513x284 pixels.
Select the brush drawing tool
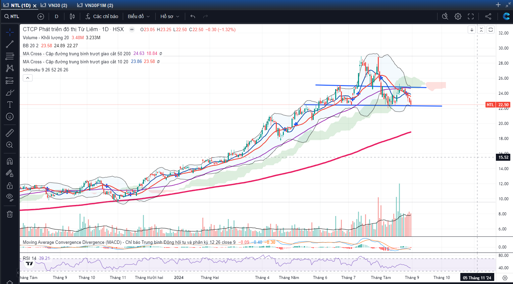pos(10,92)
